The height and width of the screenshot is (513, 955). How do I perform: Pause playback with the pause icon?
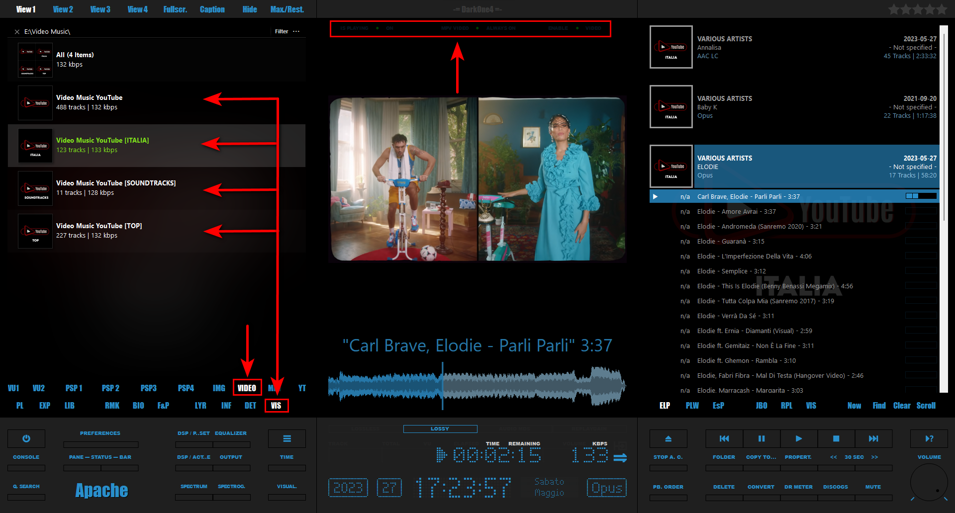click(x=762, y=438)
